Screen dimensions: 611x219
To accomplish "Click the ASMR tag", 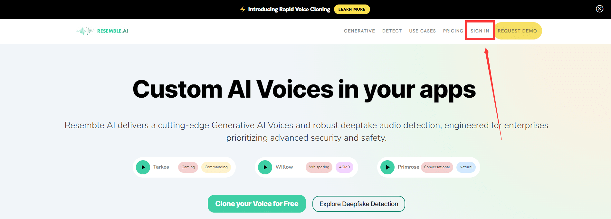I will coord(344,167).
